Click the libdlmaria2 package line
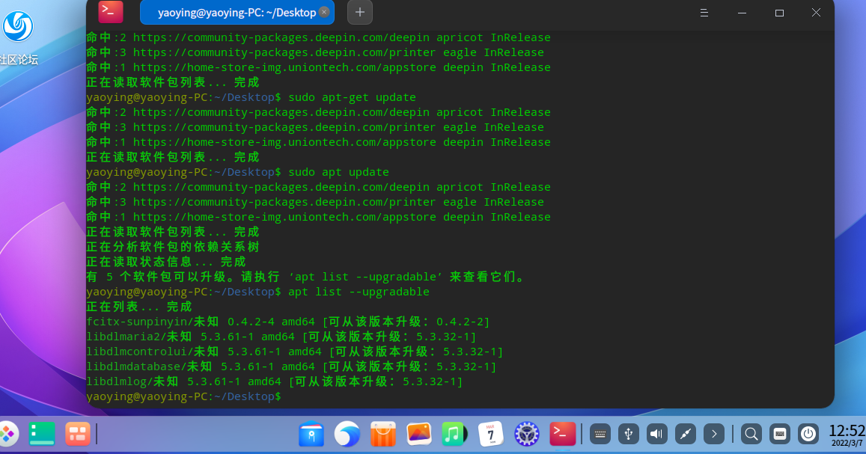 (281, 337)
